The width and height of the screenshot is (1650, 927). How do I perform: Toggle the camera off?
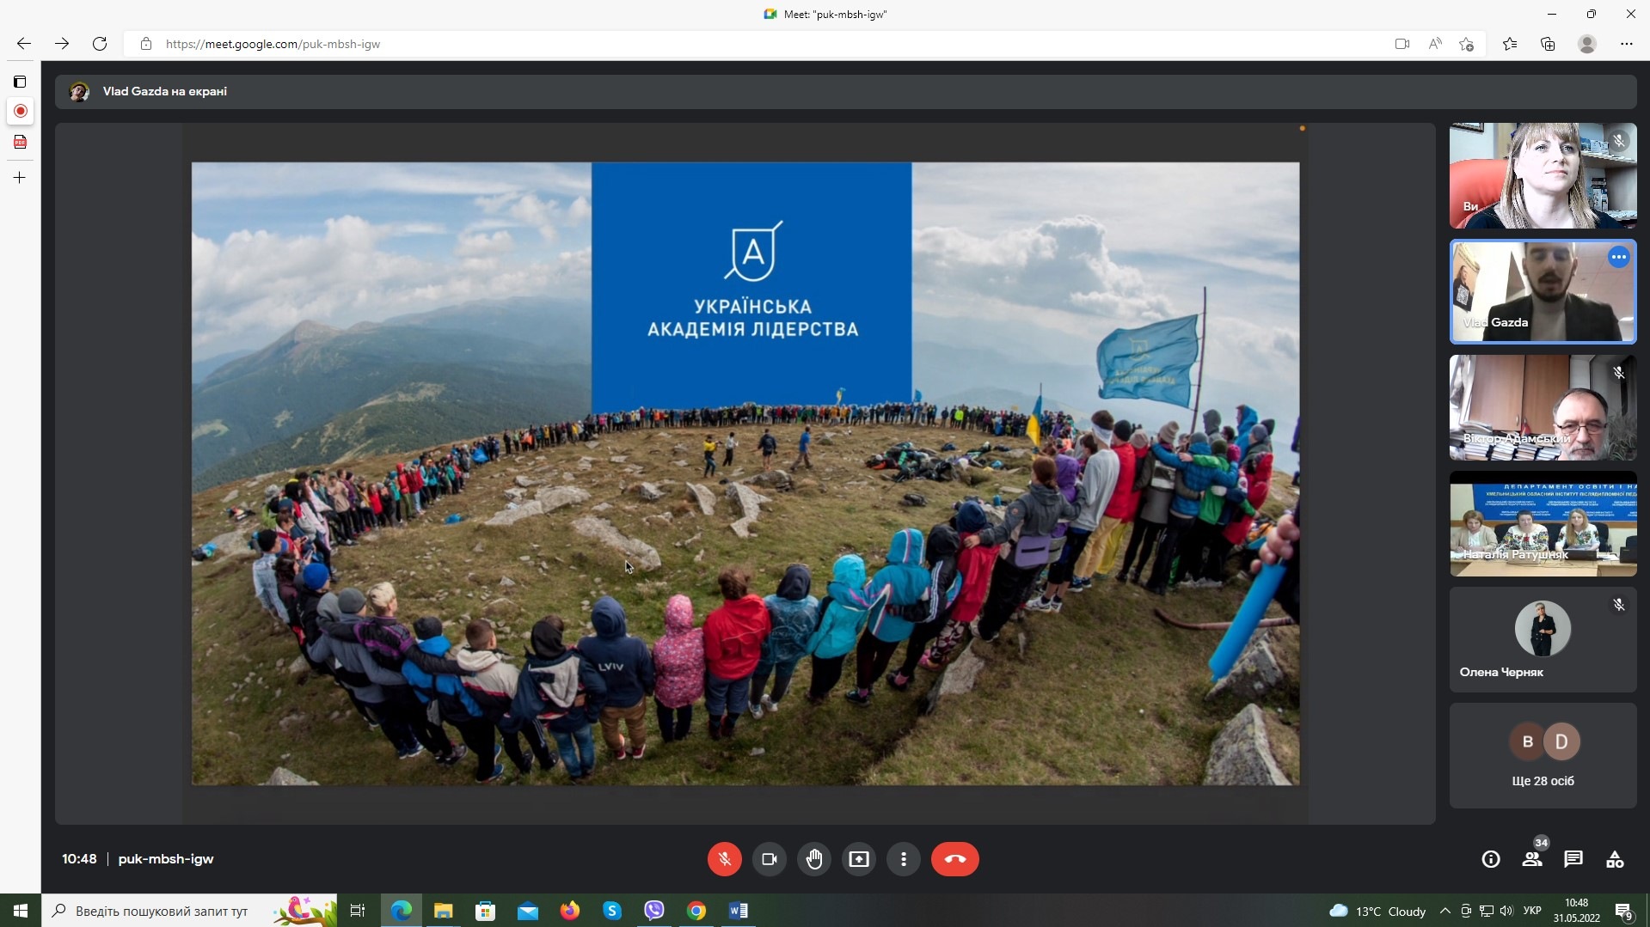(x=769, y=859)
